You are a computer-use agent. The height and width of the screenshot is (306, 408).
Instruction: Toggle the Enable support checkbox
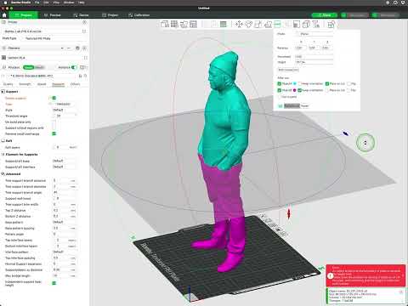click(x=54, y=98)
